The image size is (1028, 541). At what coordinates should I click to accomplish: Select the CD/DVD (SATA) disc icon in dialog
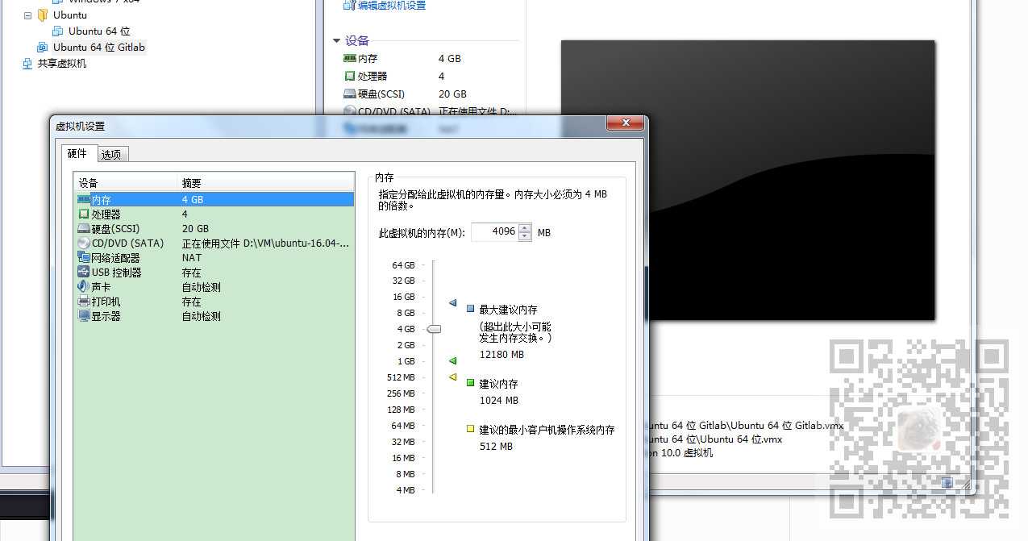pos(84,243)
